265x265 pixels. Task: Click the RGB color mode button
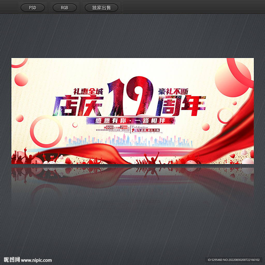(x=65, y=8)
